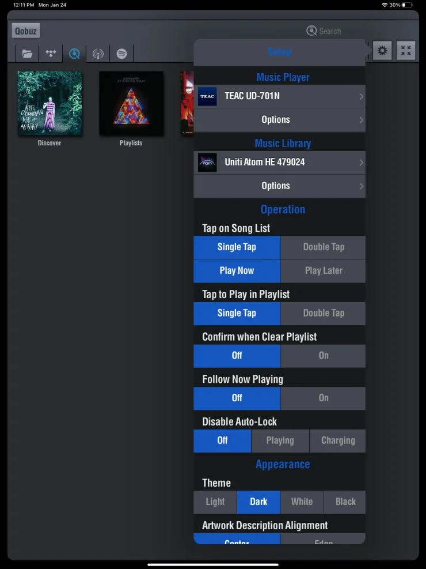This screenshot has height=569, width=426.
Task: Select the Qobuz source icon
Action: 74,54
